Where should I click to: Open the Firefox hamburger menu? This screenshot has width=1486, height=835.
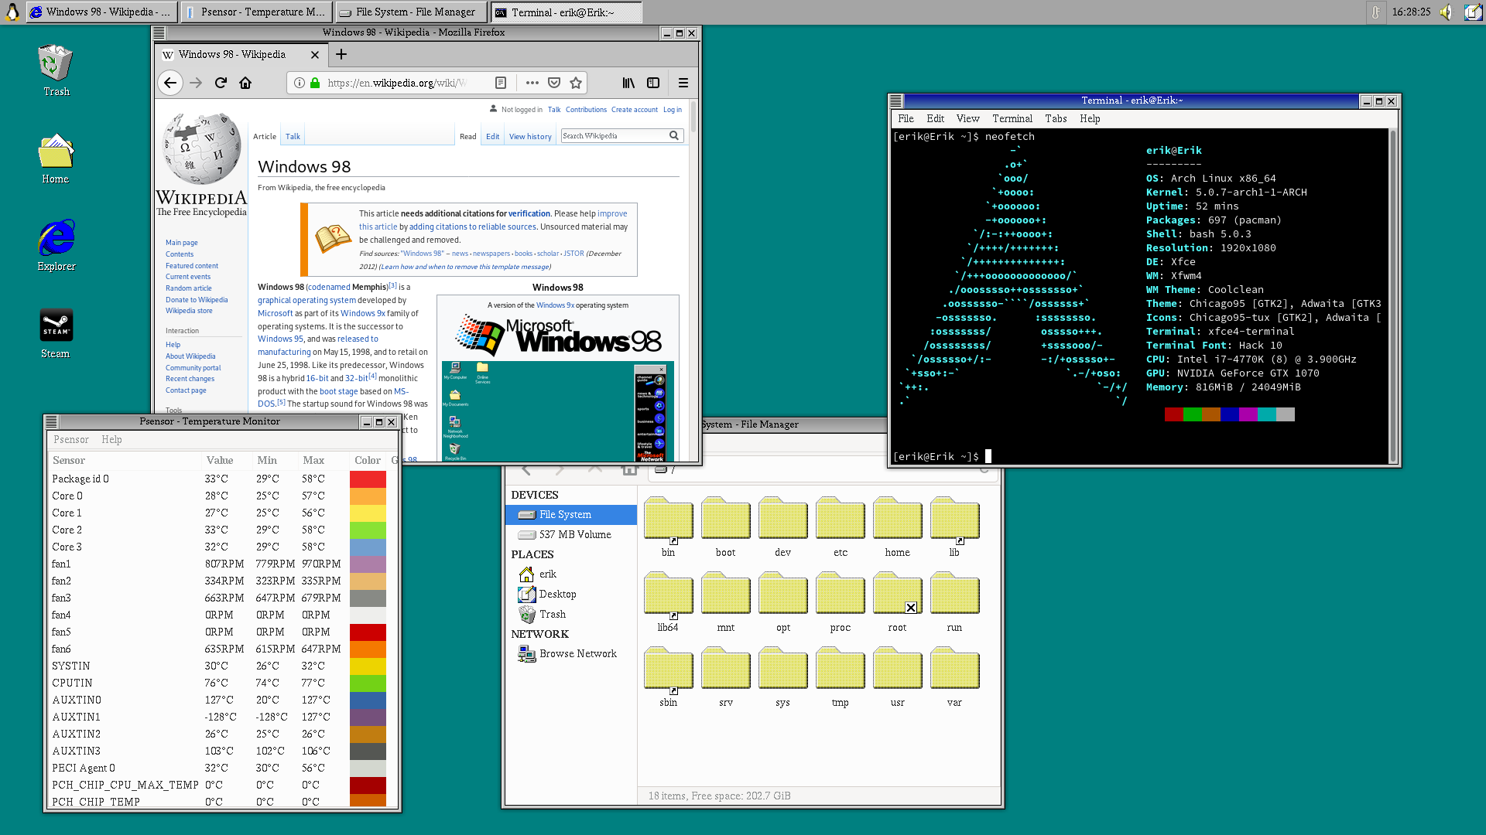point(683,83)
